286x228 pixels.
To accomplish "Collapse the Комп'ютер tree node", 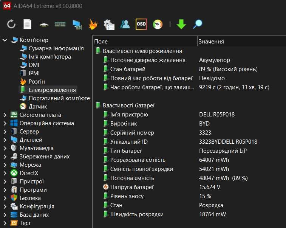I will coord(5,40).
